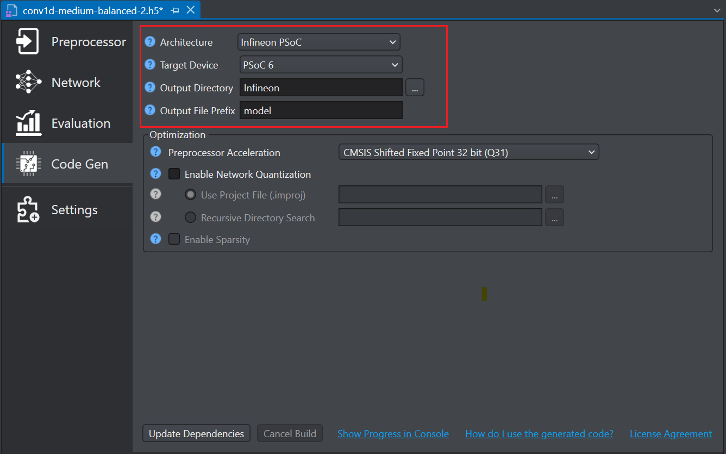Browse for the Output Directory

(x=415, y=88)
